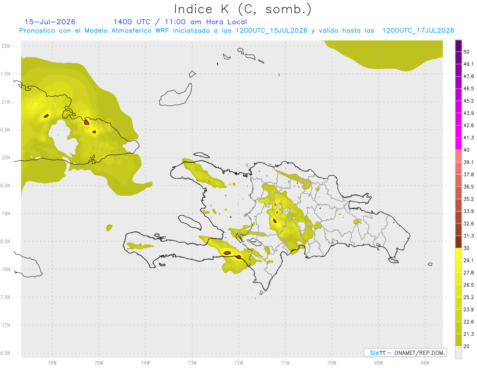477x368 pixels.
Task: Pick the olive swatch between 20 and 21.3
Action: [x=458, y=340]
